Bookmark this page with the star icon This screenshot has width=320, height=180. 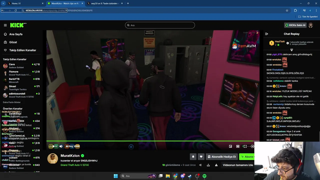tap(287, 10)
